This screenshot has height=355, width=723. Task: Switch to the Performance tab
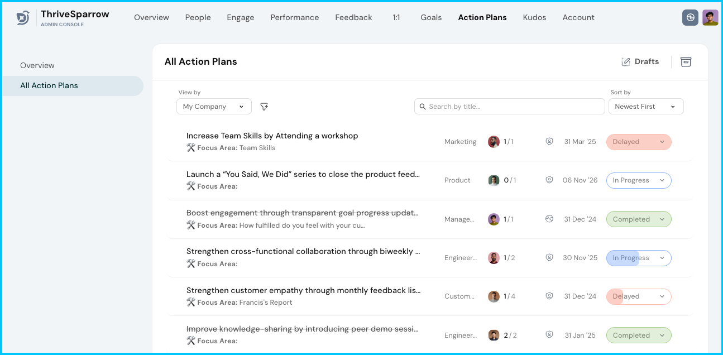pos(294,18)
